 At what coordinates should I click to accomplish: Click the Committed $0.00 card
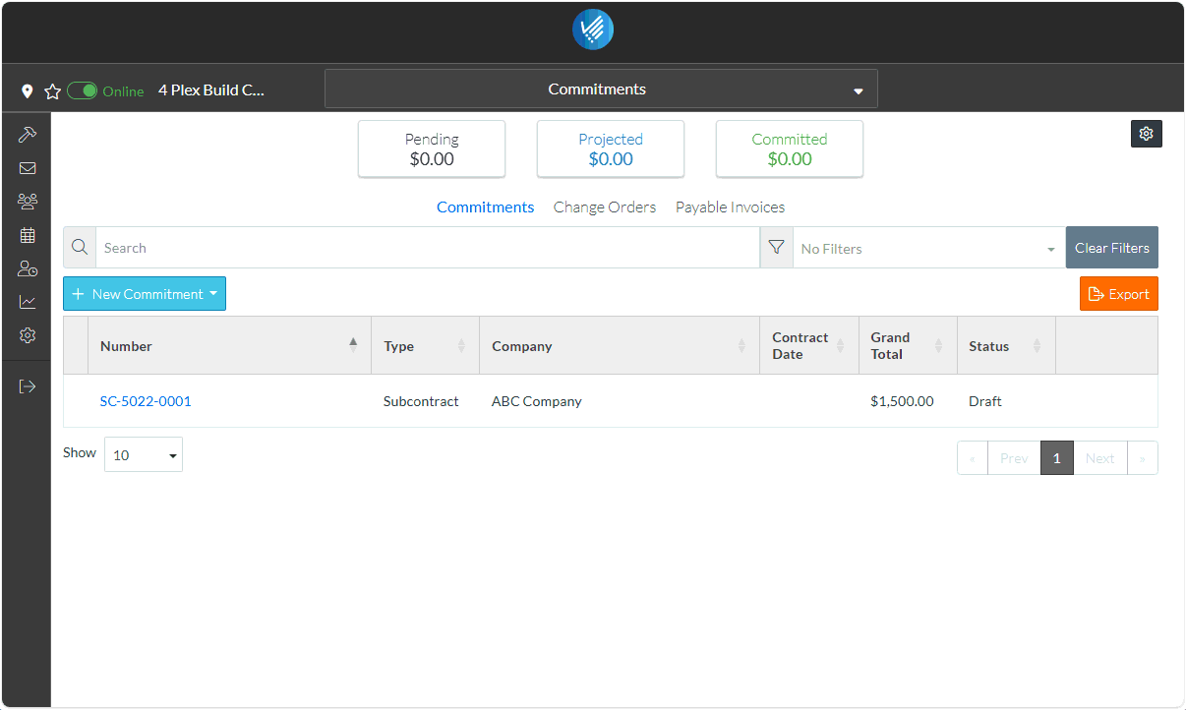point(790,149)
